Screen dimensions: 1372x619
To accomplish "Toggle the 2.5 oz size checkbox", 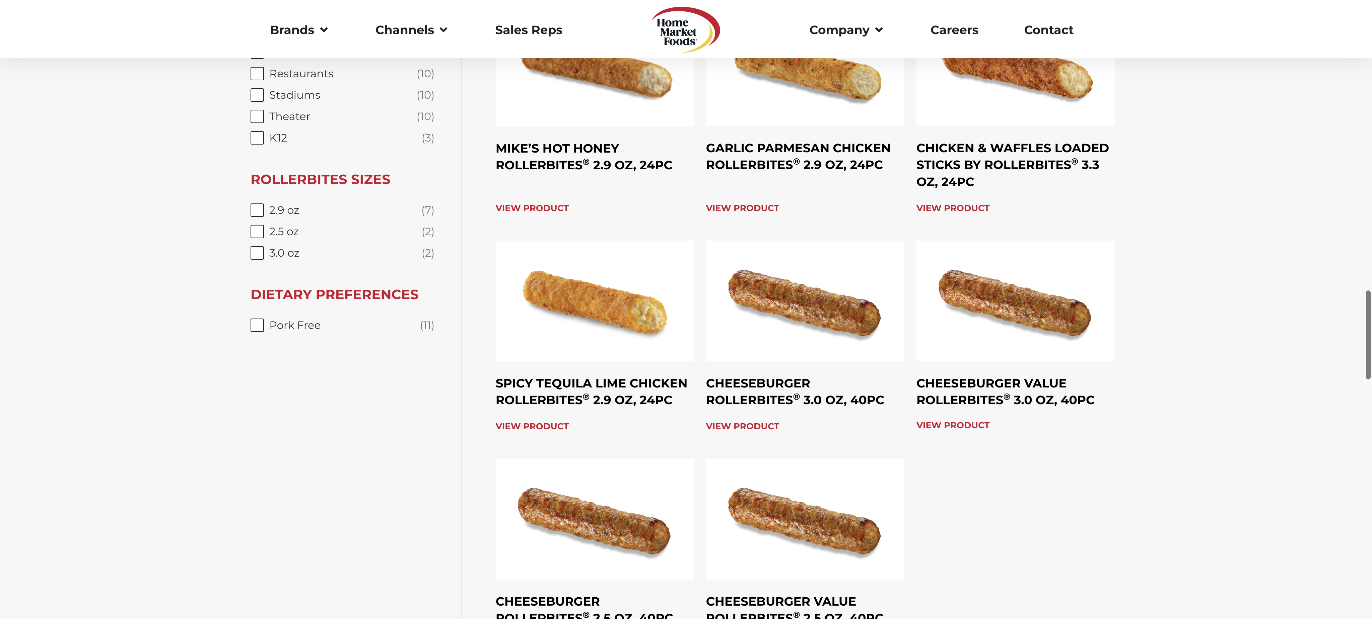I will click(257, 232).
